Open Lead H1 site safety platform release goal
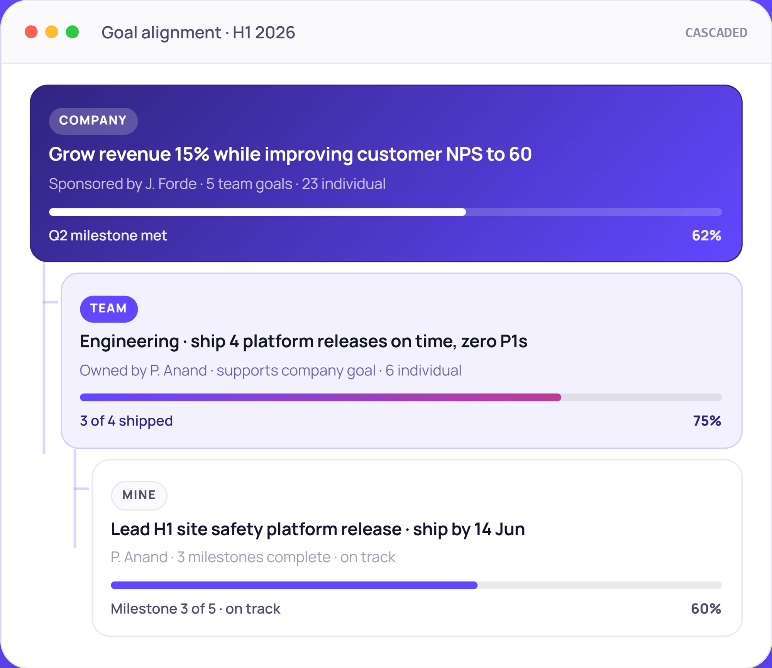The image size is (772, 668). point(318,529)
